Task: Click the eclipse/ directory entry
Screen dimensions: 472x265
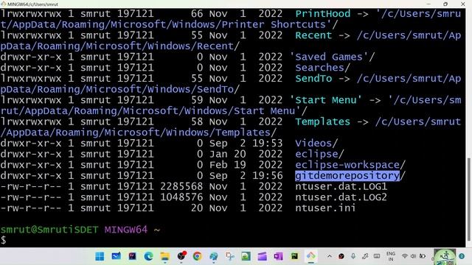Action: coord(319,154)
